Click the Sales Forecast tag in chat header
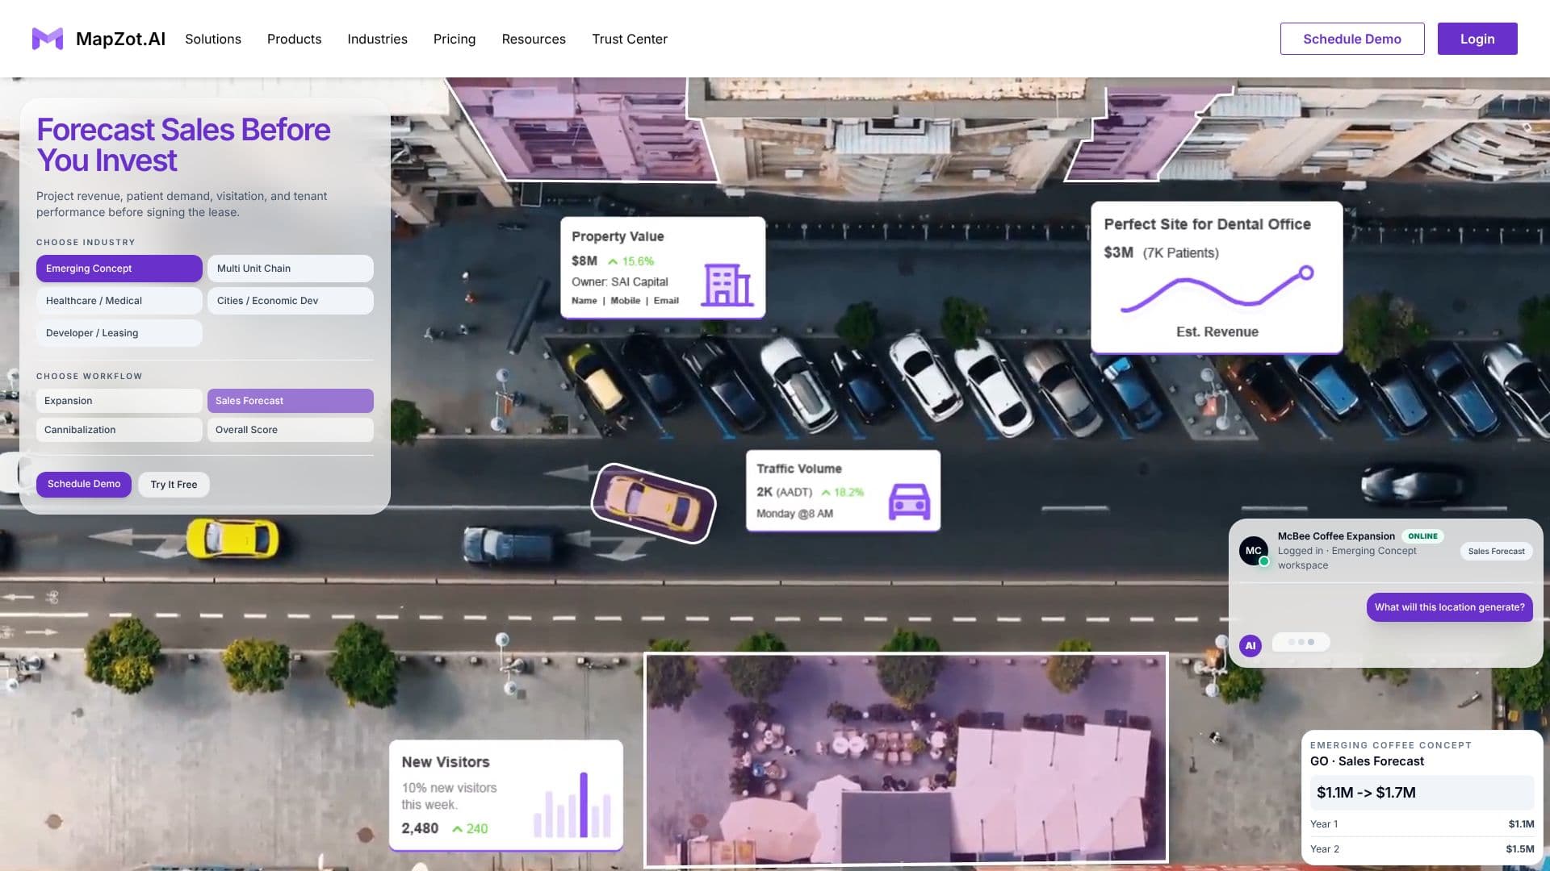Image resolution: width=1550 pixels, height=871 pixels. pyautogui.click(x=1496, y=552)
